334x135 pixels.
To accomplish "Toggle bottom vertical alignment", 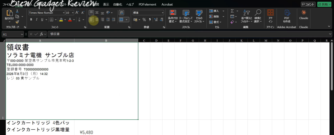I will click(x=103, y=13).
